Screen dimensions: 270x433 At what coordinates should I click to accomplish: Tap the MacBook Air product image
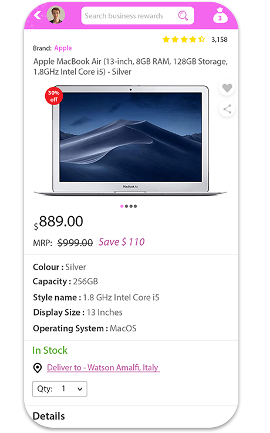pos(130,140)
